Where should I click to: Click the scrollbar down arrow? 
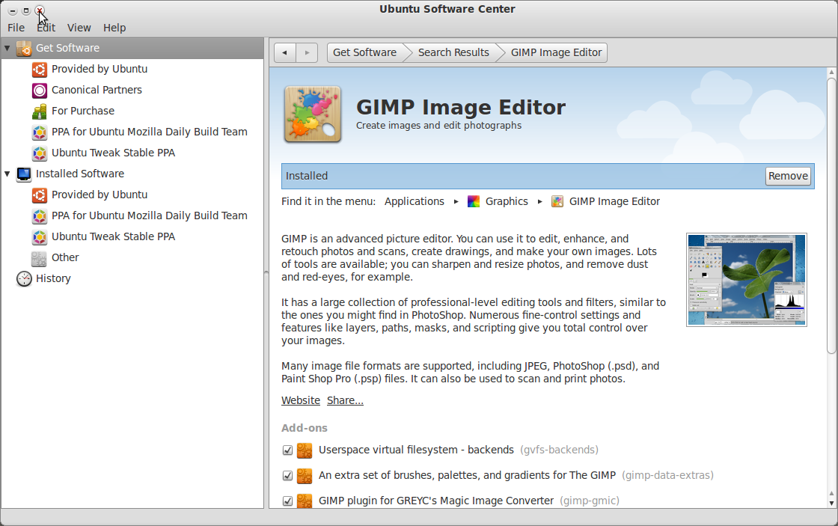(831, 503)
